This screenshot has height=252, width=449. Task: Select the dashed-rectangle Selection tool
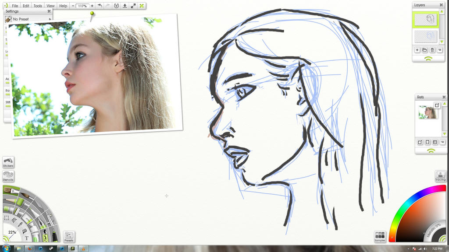point(6,218)
